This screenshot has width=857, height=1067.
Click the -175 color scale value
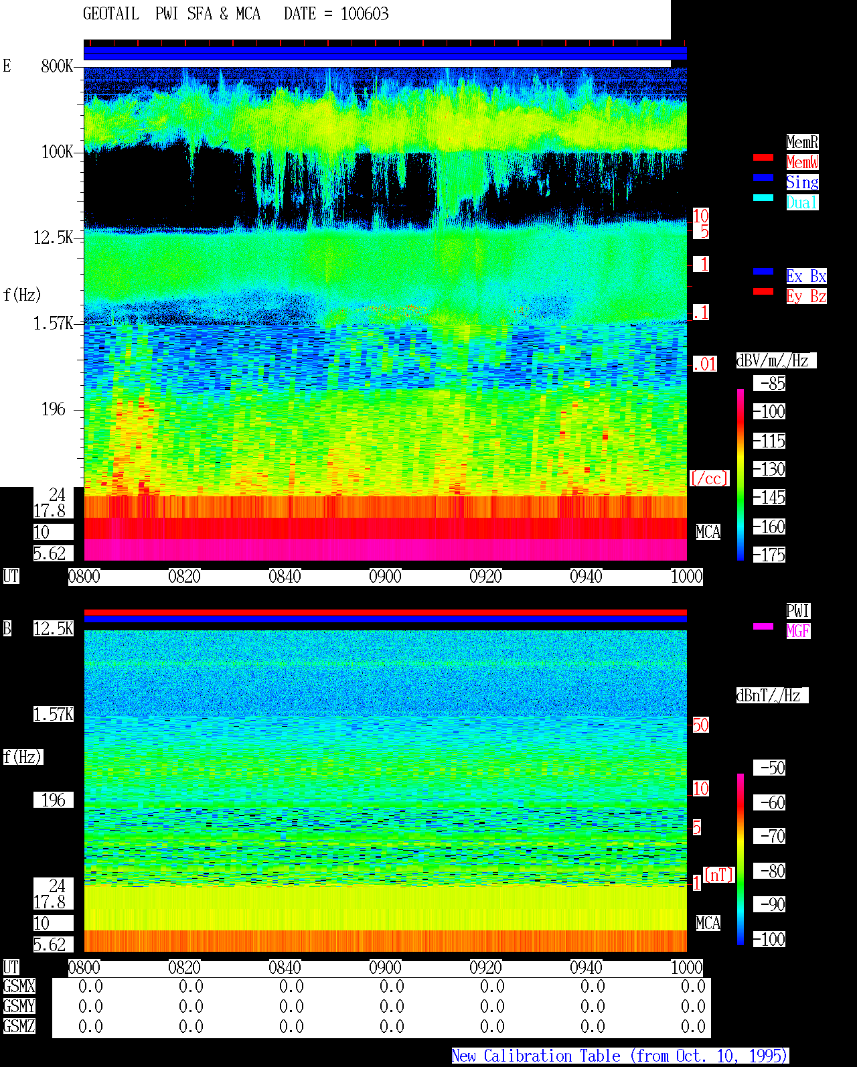tap(770, 555)
